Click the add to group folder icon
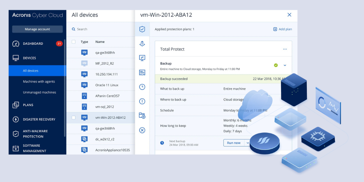Viewport: 364px width, 182px height. (x=142, y=116)
